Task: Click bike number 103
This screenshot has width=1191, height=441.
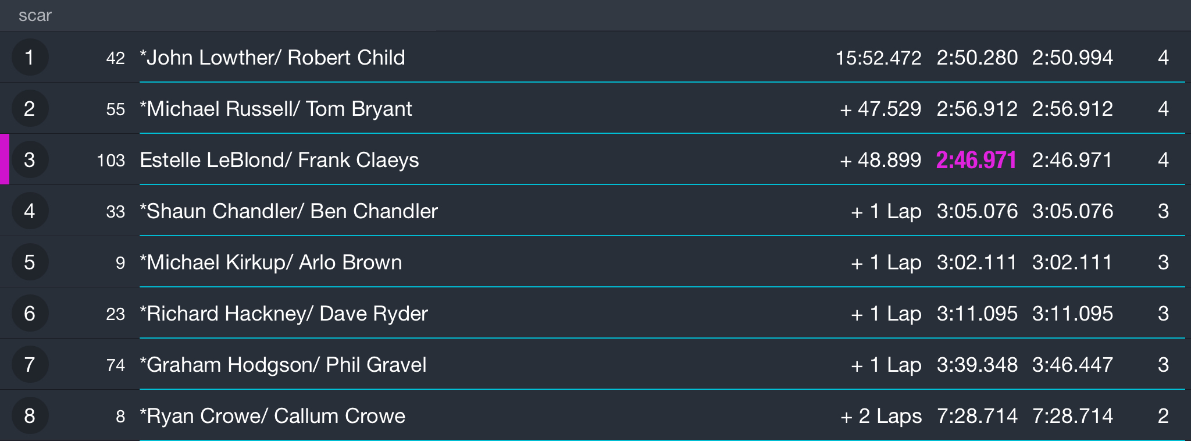Action: (111, 160)
